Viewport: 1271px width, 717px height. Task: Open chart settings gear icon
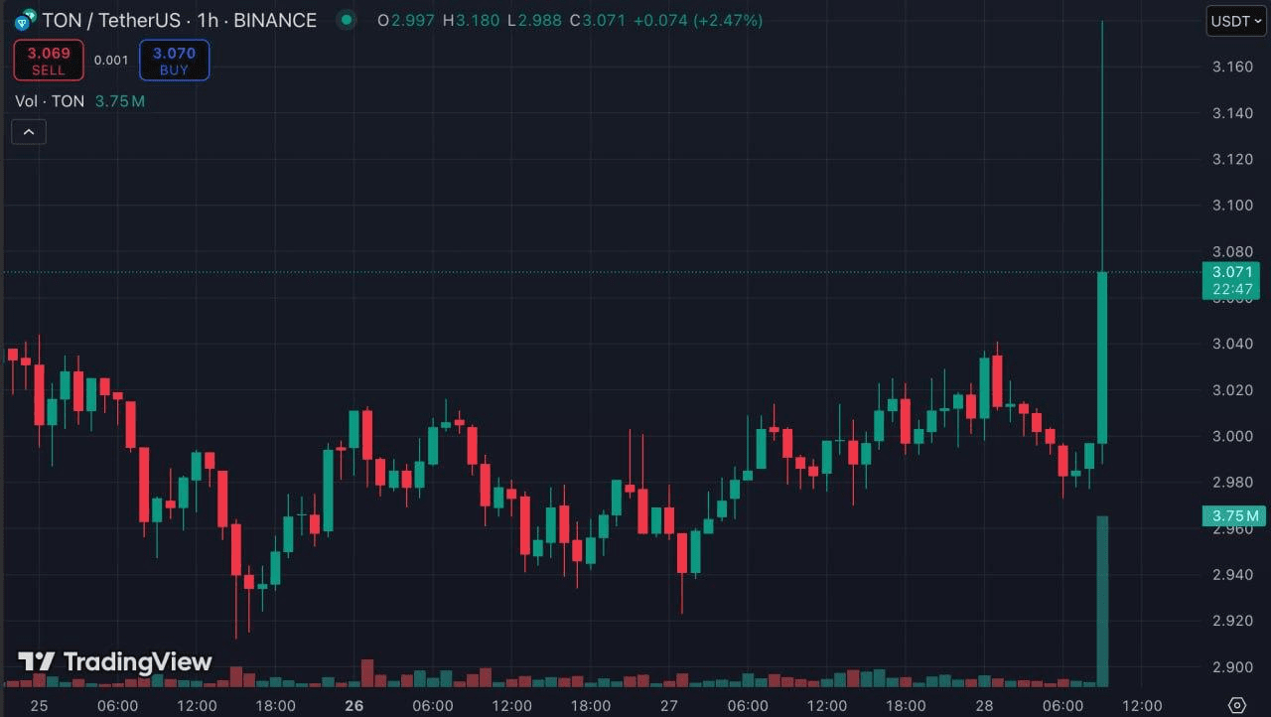tap(1236, 705)
